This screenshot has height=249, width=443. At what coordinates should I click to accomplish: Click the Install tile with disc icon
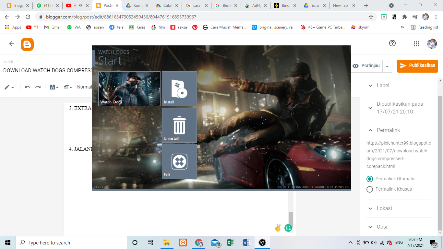pyautogui.click(x=179, y=89)
